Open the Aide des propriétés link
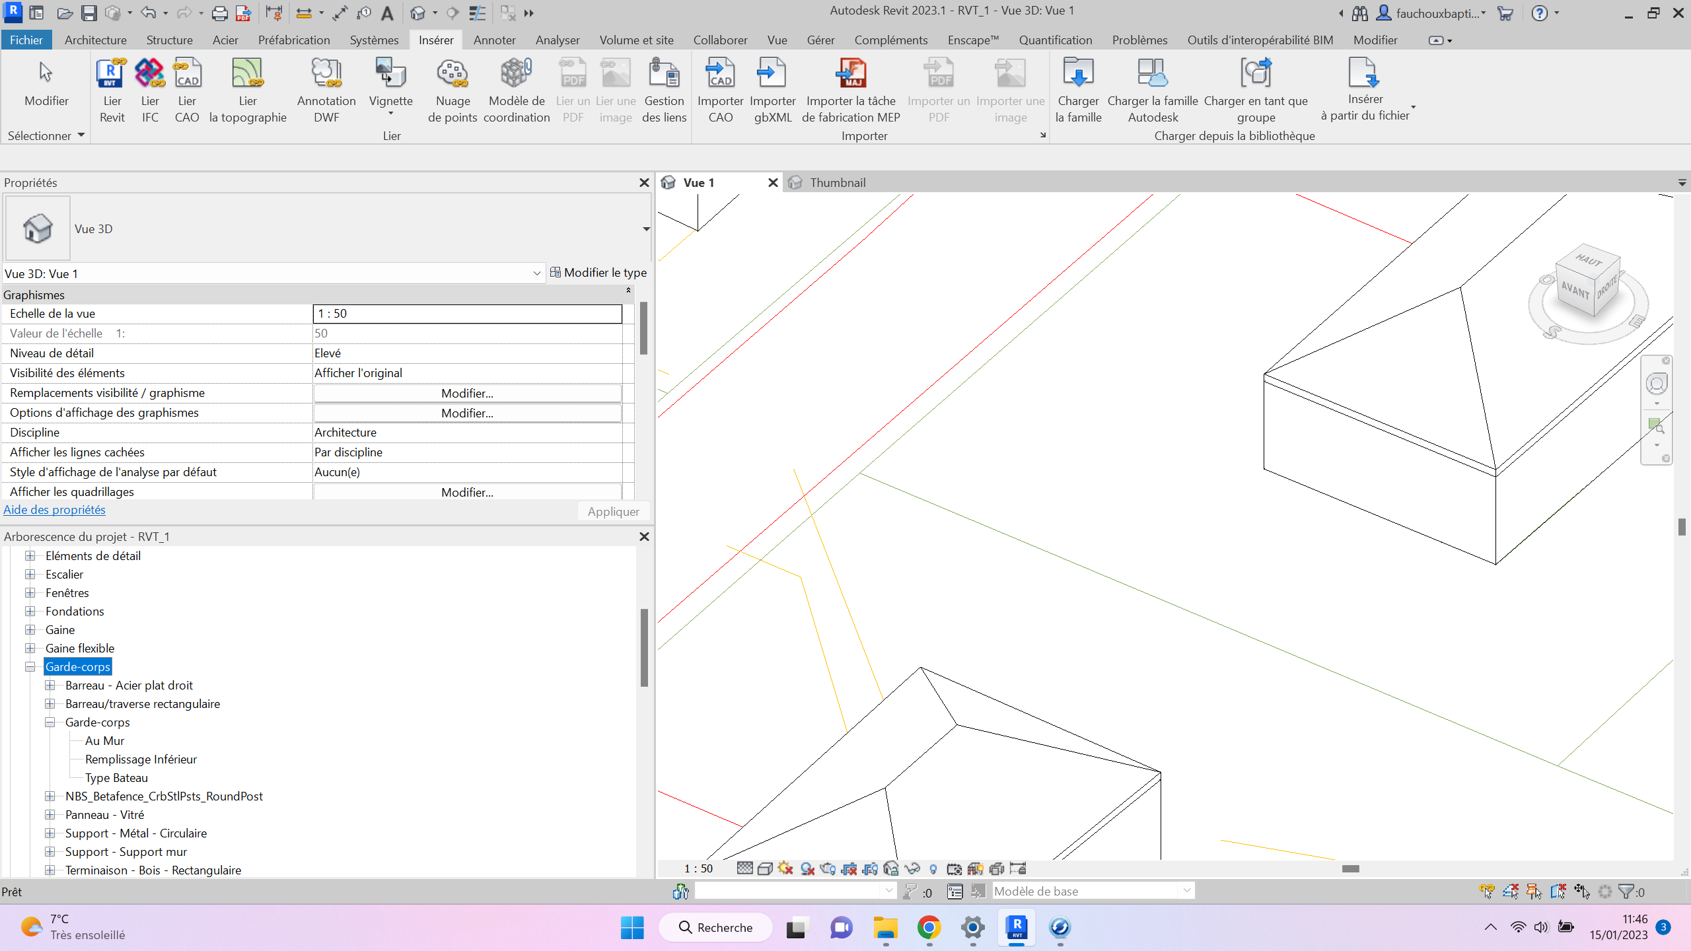 tap(55, 509)
